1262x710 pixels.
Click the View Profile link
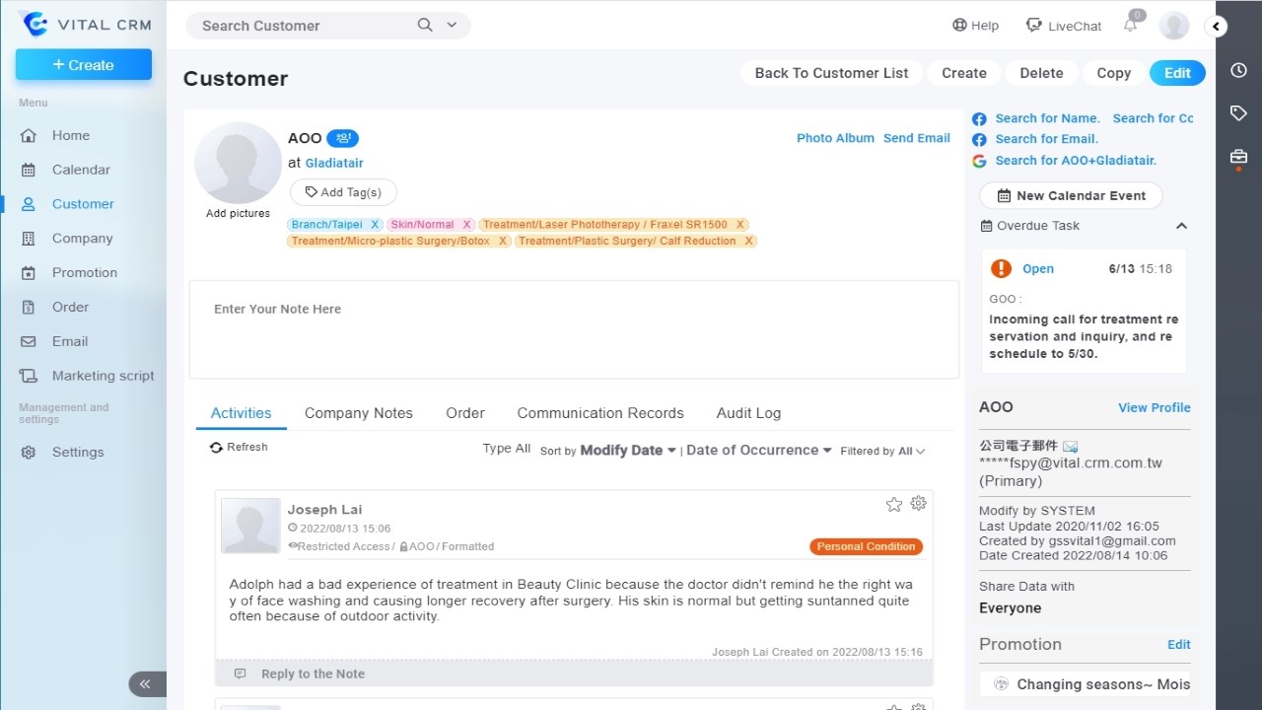tap(1154, 408)
